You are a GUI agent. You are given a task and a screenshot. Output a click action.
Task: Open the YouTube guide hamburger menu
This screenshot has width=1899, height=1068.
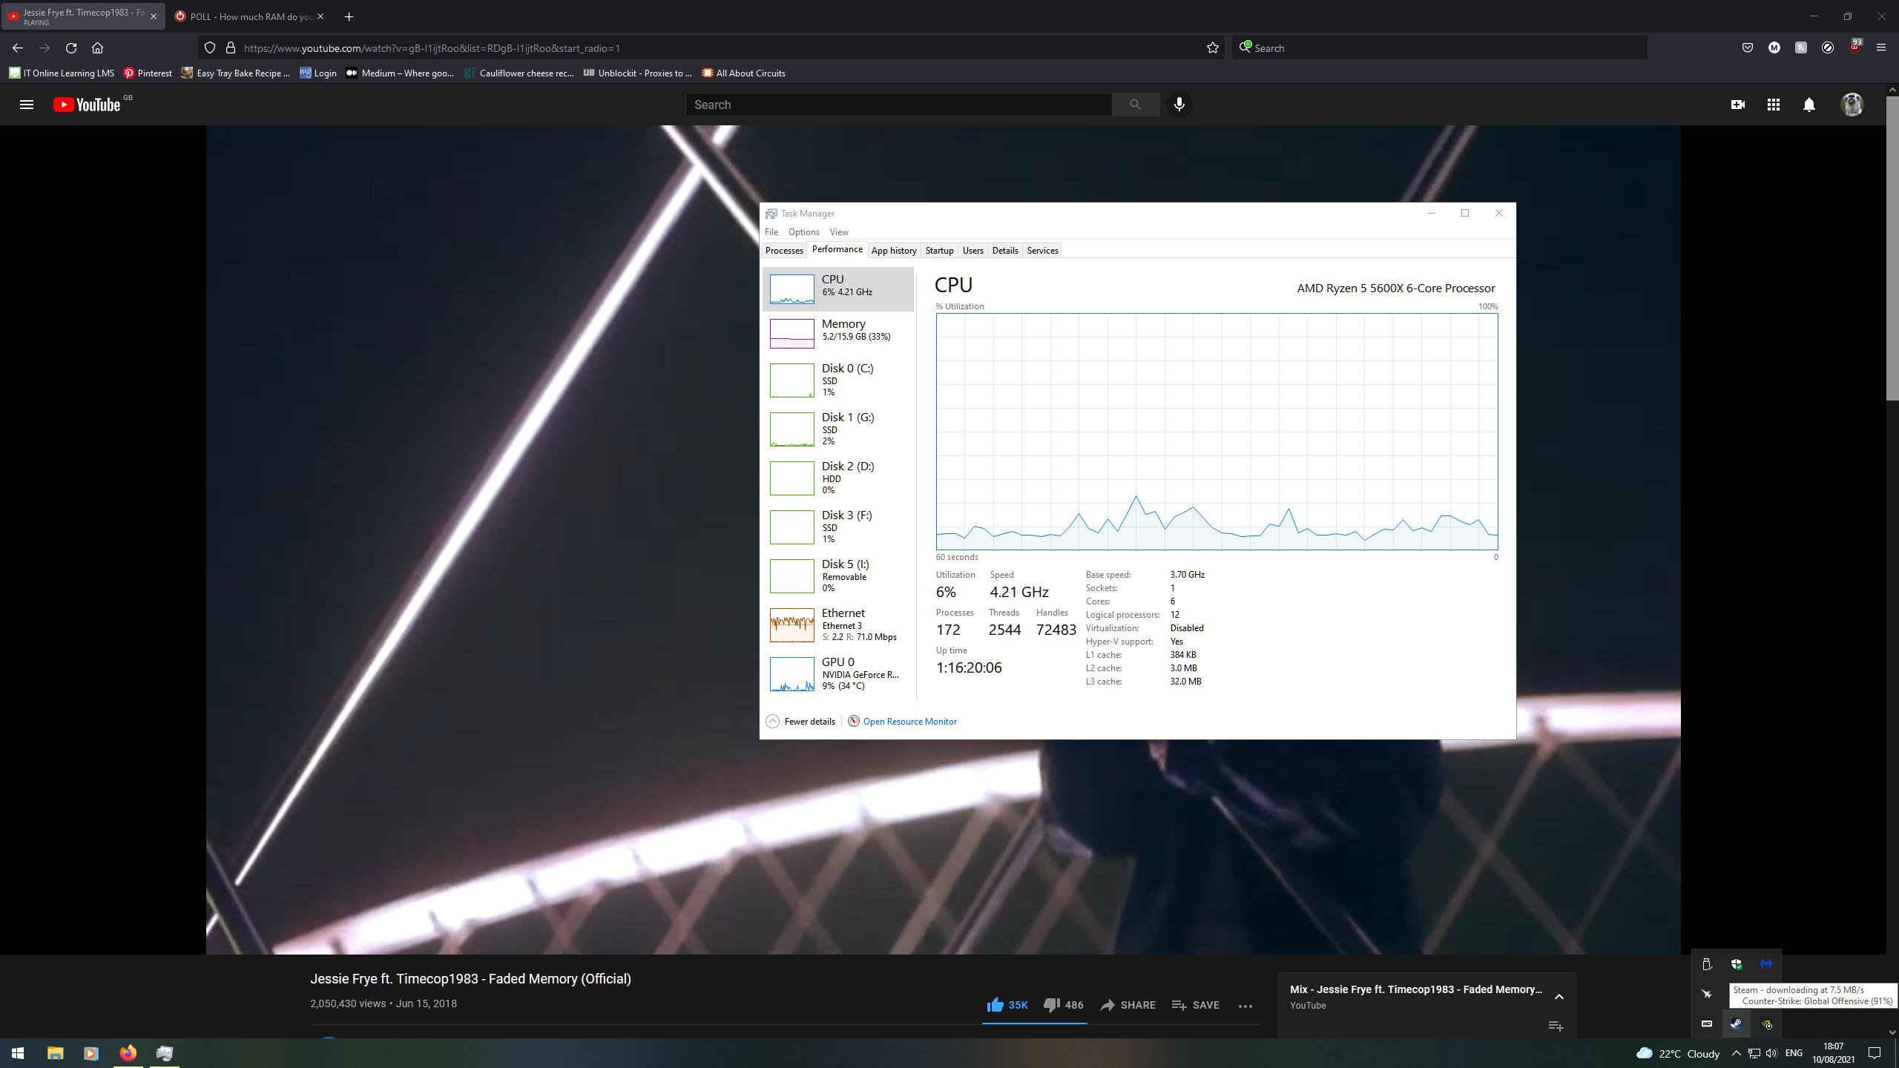coord(27,105)
